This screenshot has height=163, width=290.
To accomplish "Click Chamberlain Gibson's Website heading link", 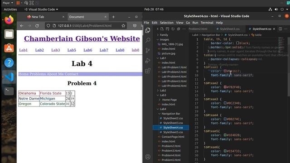I will (x=82, y=38).
